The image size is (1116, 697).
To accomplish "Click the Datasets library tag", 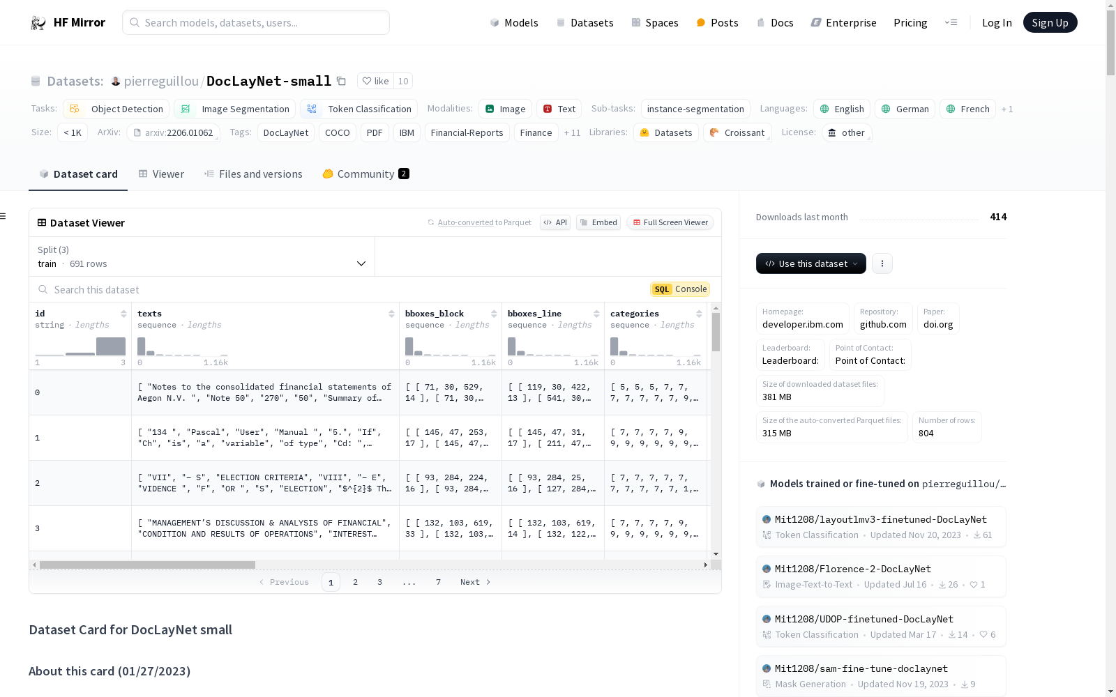I will coord(666,132).
